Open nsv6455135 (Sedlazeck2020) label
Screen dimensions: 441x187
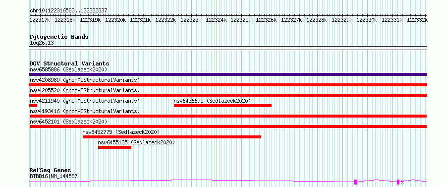(x=136, y=142)
